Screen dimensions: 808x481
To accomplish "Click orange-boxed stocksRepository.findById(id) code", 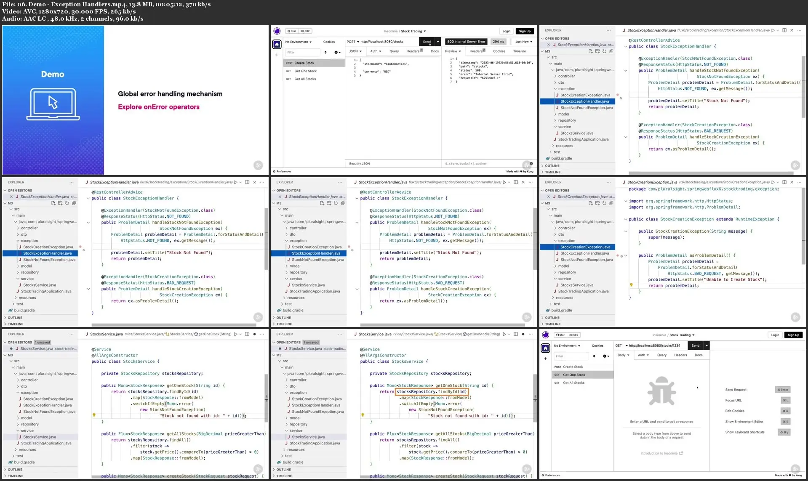I will (432, 392).
